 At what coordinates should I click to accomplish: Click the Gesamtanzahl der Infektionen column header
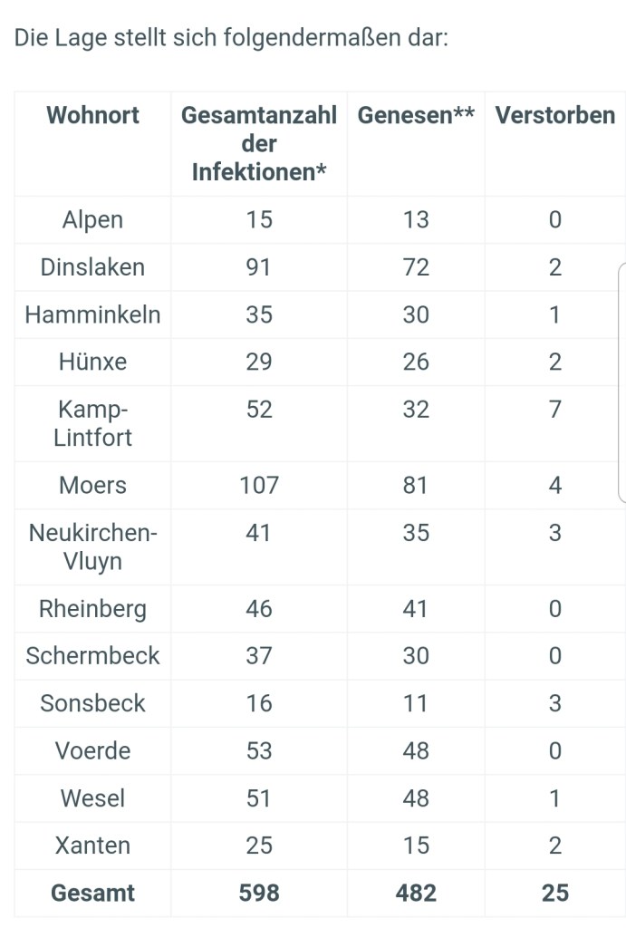(x=259, y=144)
